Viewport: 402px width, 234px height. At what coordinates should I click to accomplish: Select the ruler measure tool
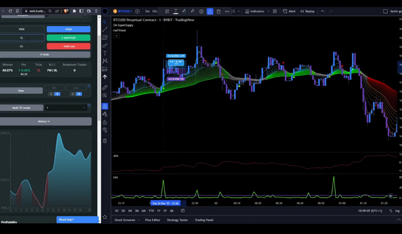click(x=105, y=87)
